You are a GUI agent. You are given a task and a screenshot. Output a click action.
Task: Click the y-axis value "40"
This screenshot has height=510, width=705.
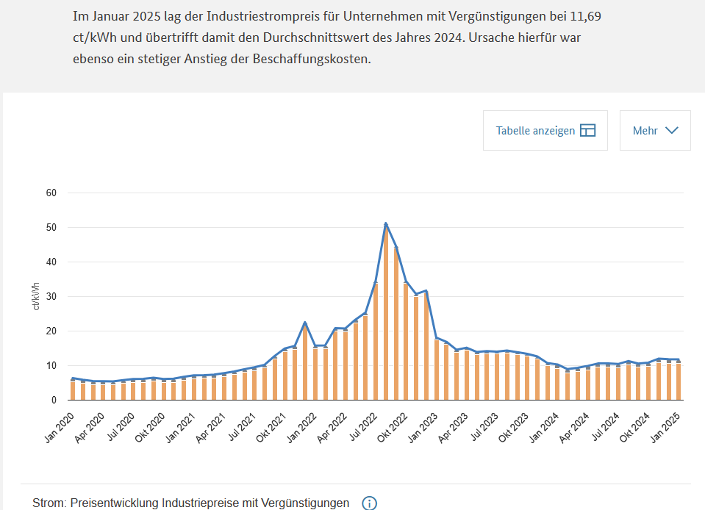51,262
